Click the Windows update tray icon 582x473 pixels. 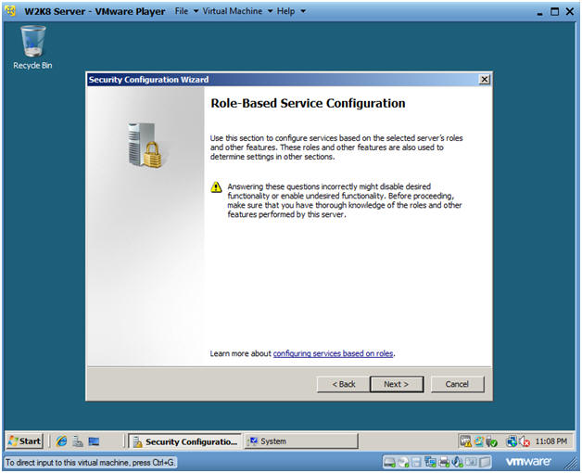click(479, 441)
